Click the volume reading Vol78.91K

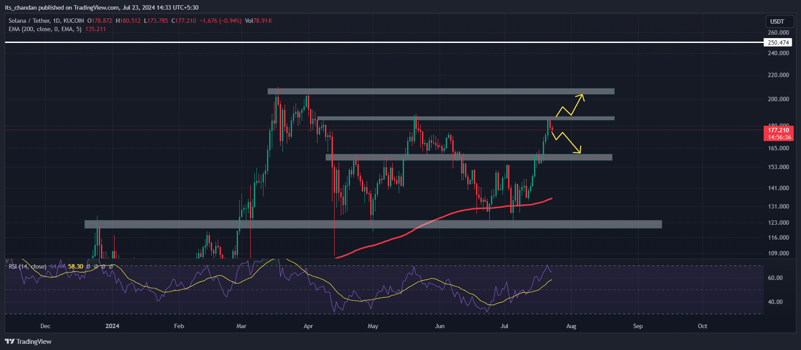pyautogui.click(x=259, y=21)
